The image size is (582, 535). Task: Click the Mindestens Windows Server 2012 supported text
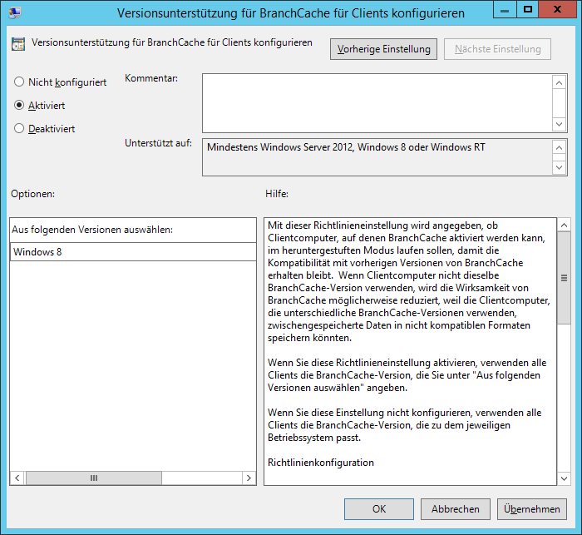346,147
